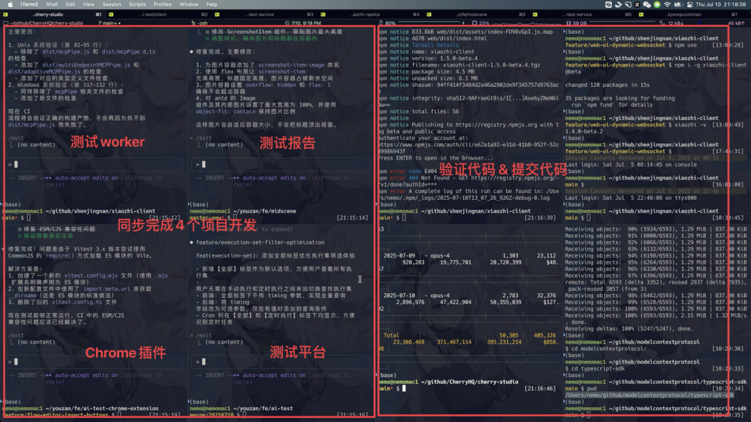The image size is (751, 422).
Task: Switch to the b/onepunchman tab
Action: click(x=684, y=14)
